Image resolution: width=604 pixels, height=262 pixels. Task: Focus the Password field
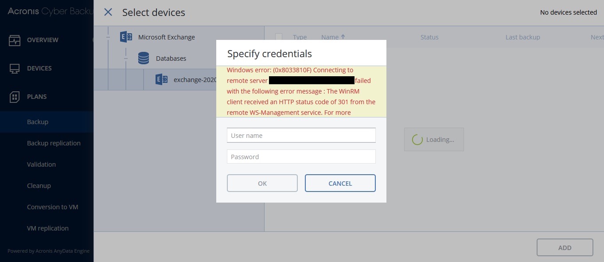[301, 156]
